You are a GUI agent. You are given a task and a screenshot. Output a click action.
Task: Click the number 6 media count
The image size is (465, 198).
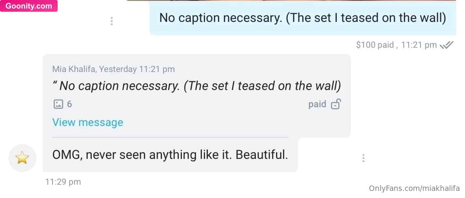pos(69,104)
